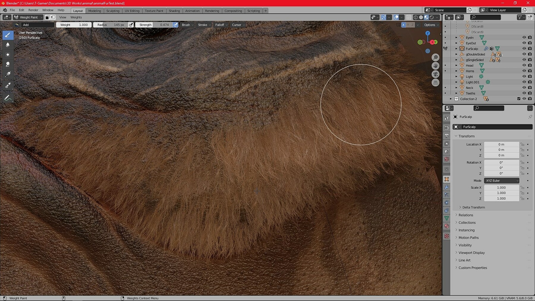Open the File menu
Image resolution: width=535 pixels, height=301 pixels.
click(x=12, y=10)
